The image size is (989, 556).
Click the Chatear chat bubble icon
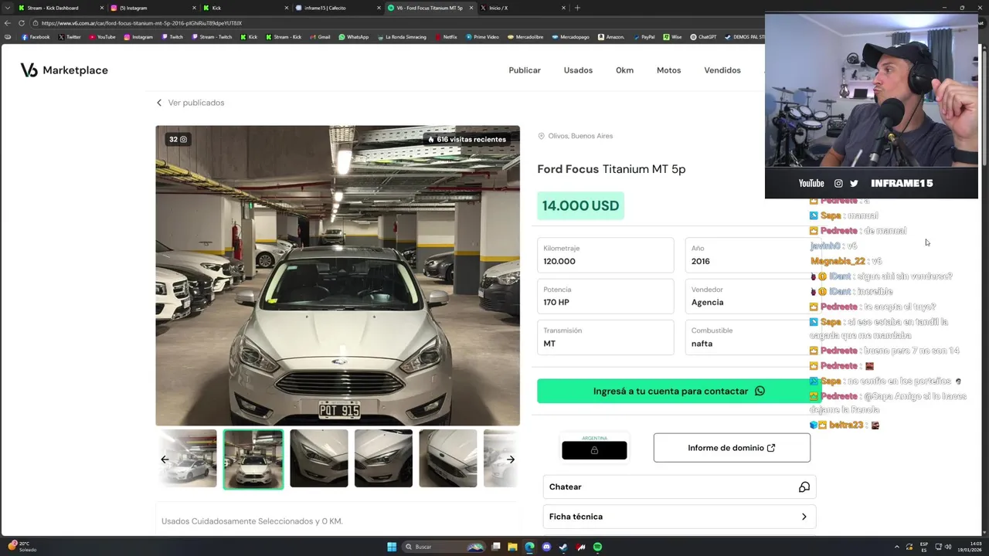804,487
